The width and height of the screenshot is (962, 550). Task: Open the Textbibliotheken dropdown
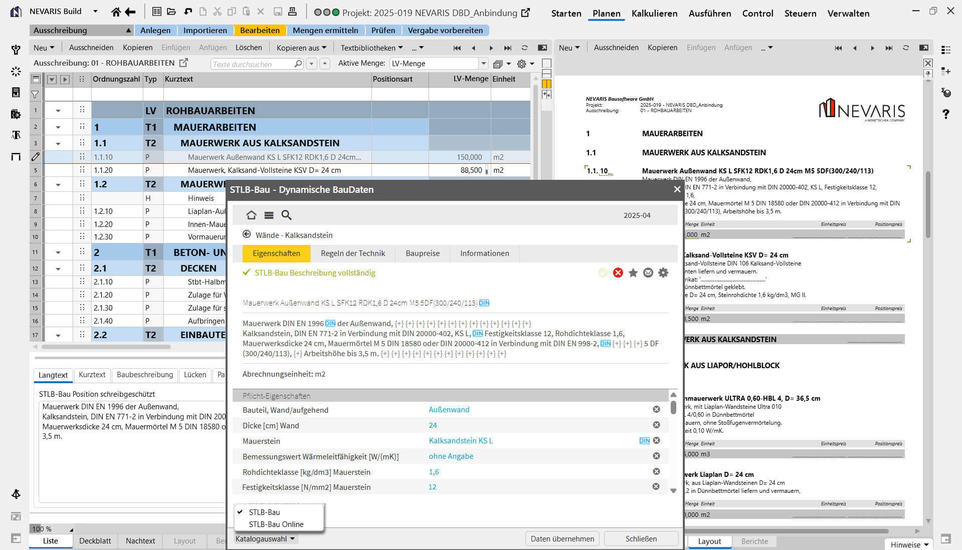pyautogui.click(x=371, y=48)
